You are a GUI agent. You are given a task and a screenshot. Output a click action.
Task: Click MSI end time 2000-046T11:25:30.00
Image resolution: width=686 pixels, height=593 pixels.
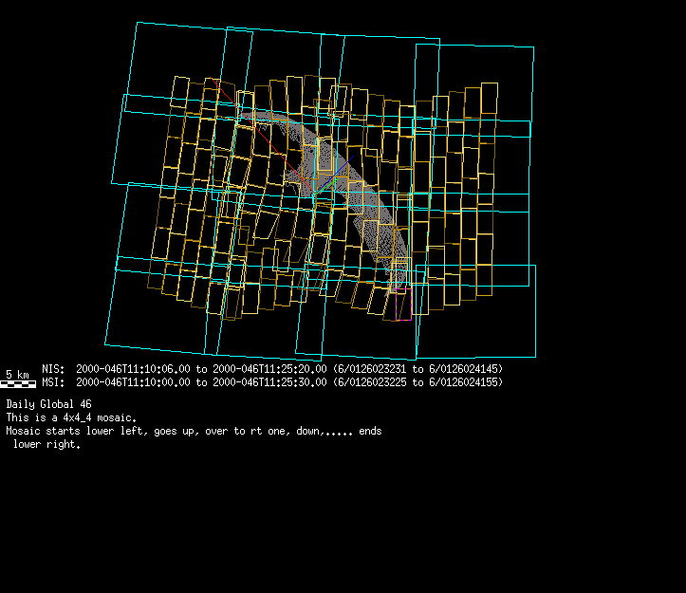click(269, 382)
